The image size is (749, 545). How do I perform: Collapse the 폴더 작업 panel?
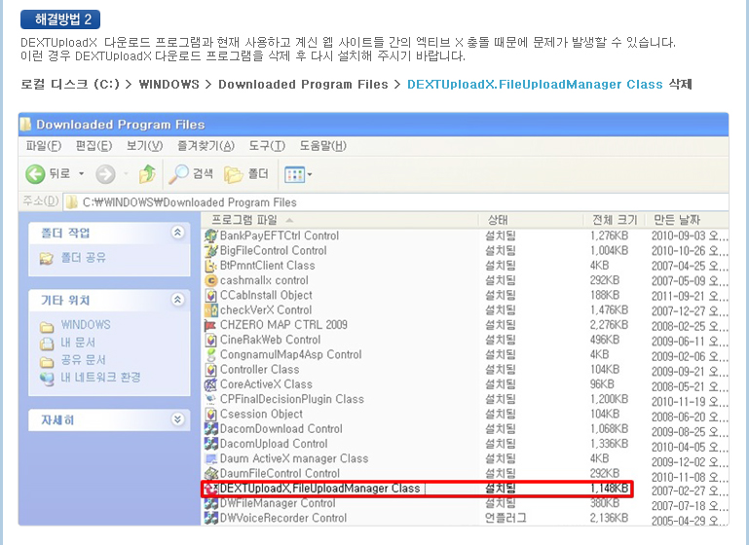pyautogui.click(x=177, y=233)
